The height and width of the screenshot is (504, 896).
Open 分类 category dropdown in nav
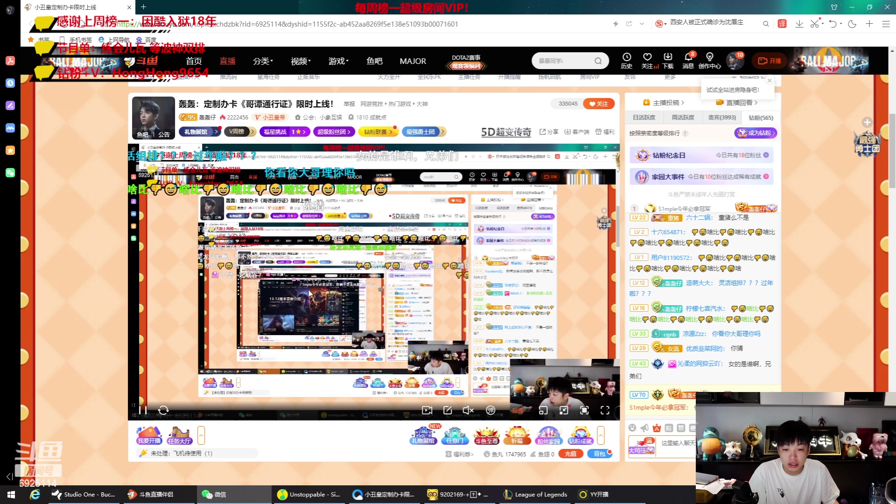[263, 61]
